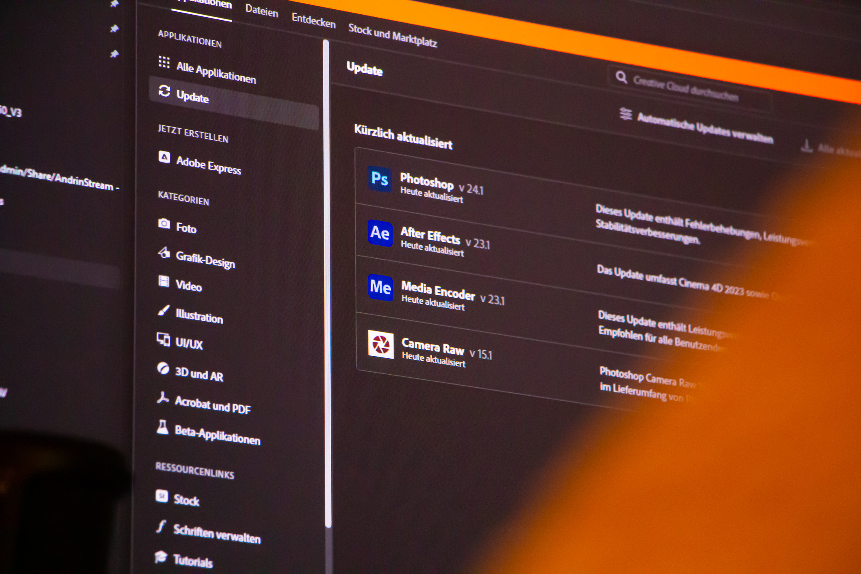Open the Beta-Applikationen flask icon
Viewport: 861px width, 574px height.
163,427
